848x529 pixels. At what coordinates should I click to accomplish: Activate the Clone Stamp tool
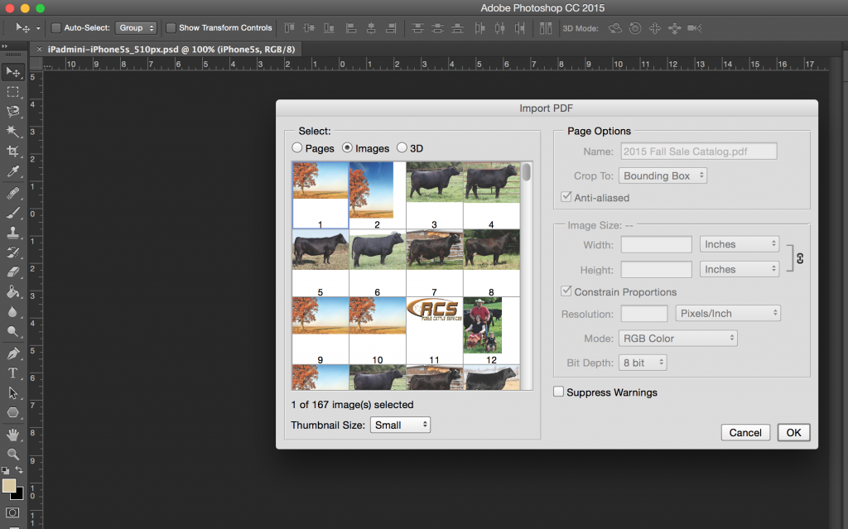coord(13,233)
